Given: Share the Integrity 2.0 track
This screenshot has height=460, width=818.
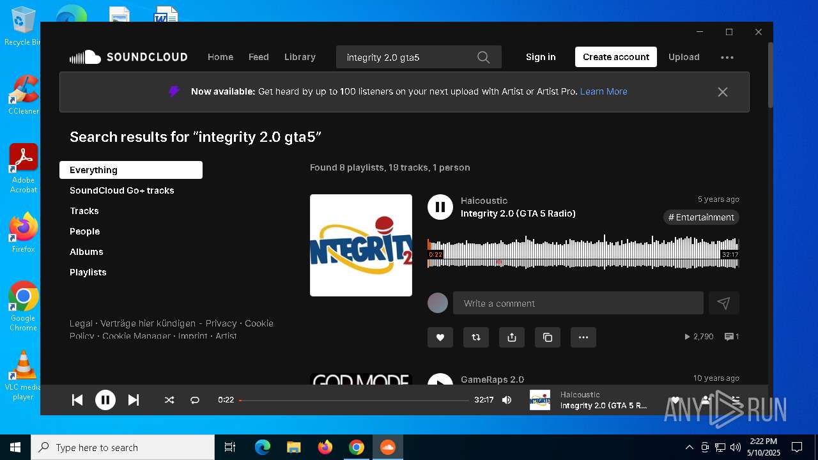Looking at the screenshot, I should 512,337.
